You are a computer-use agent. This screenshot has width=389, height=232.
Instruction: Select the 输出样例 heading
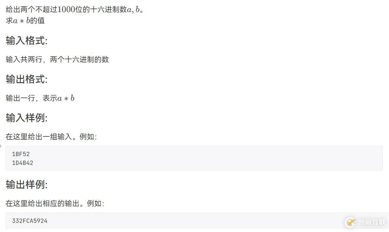27,185
